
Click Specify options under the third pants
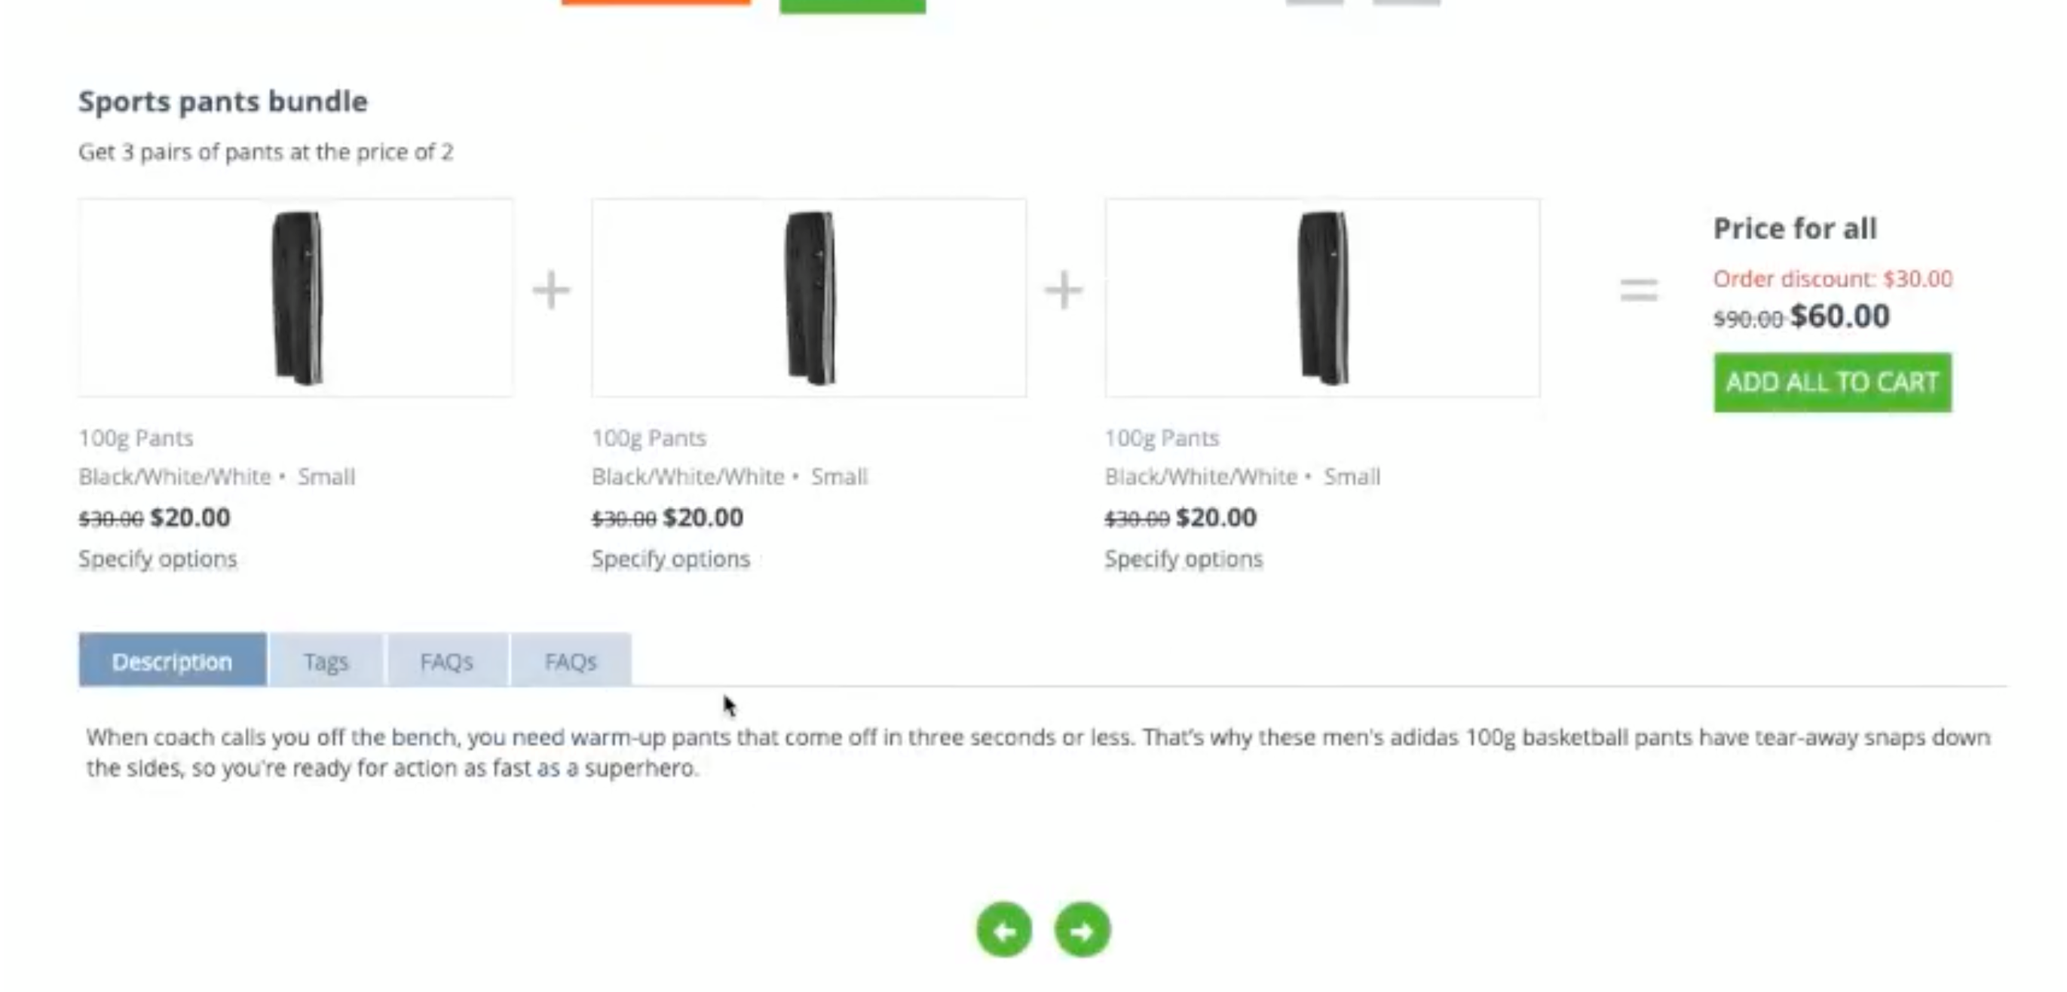(x=1184, y=559)
